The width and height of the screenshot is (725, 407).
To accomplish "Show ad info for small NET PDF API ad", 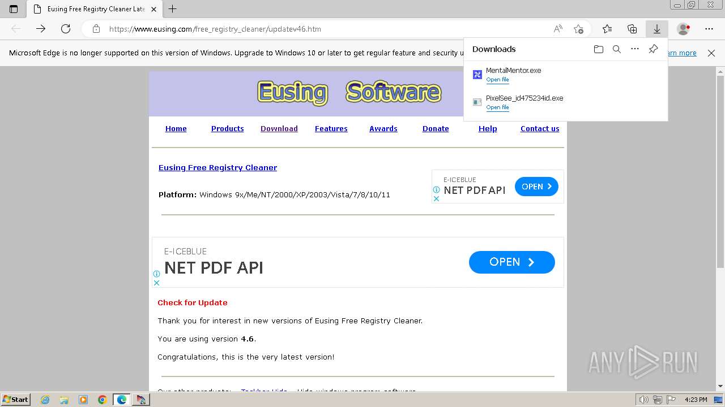I will [436, 190].
